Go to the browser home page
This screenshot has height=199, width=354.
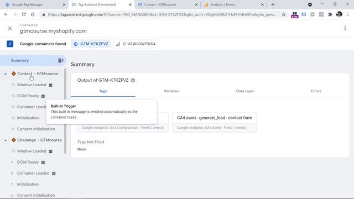pos(33,14)
